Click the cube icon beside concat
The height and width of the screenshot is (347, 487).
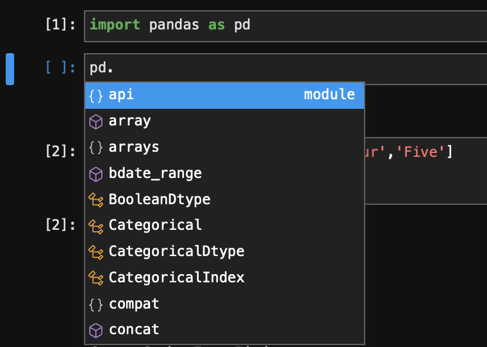point(96,330)
